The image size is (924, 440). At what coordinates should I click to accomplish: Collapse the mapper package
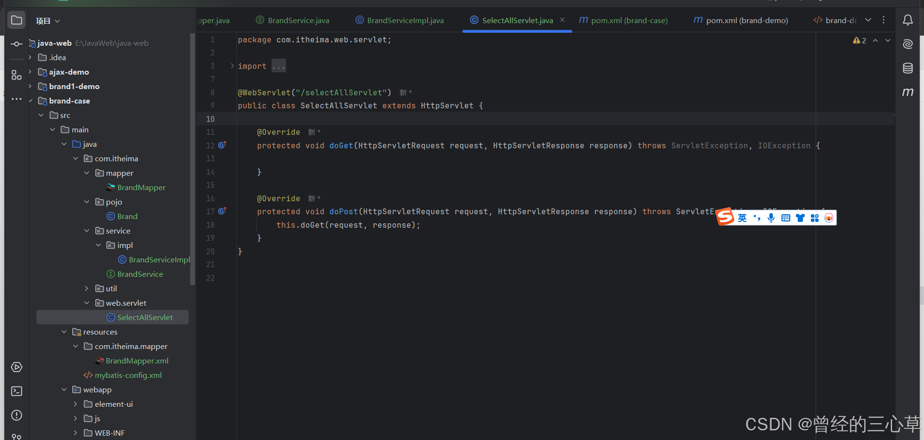(87, 173)
